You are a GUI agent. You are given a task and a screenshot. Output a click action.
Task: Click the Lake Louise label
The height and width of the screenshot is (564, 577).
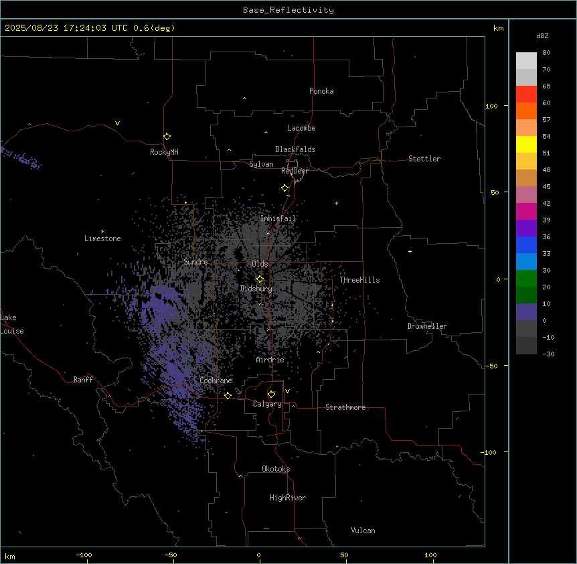(x=12, y=324)
